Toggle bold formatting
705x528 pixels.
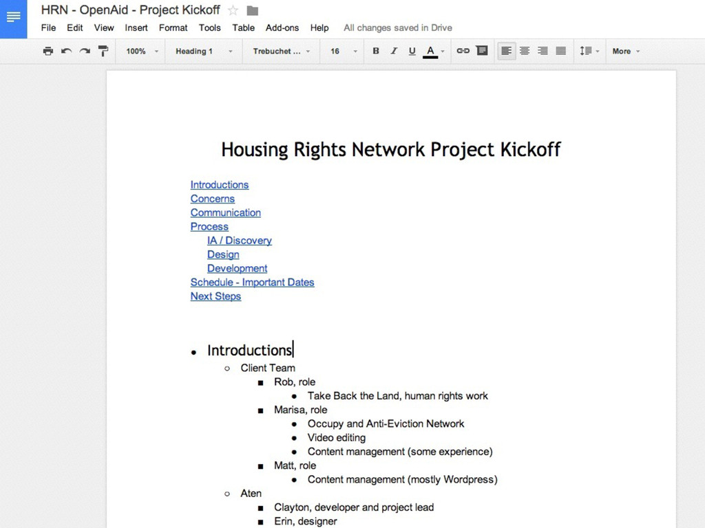[376, 51]
